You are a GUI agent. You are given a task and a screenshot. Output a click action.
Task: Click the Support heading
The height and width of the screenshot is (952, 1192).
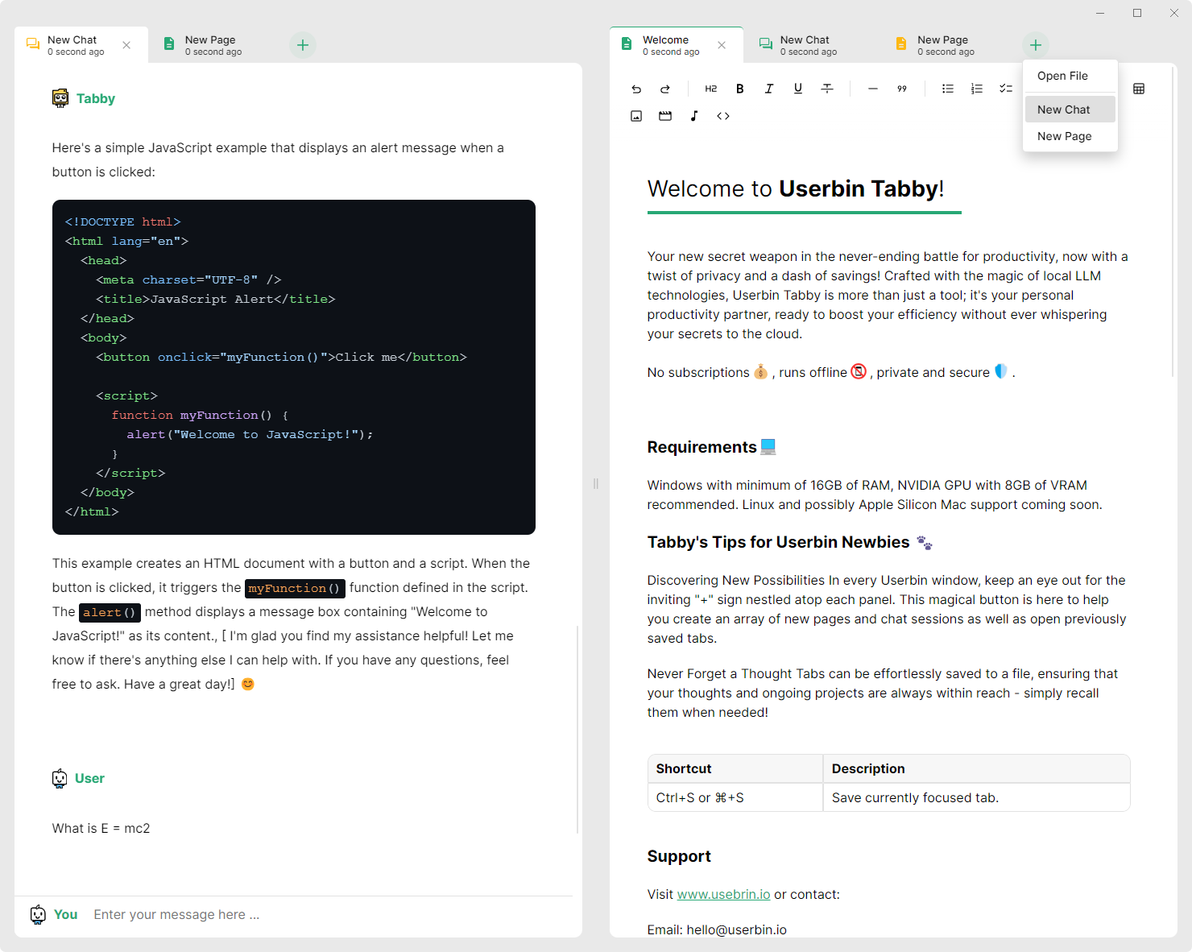(x=679, y=856)
